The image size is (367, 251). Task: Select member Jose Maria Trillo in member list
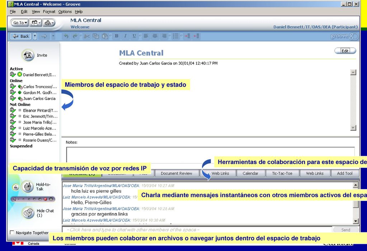(39, 122)
